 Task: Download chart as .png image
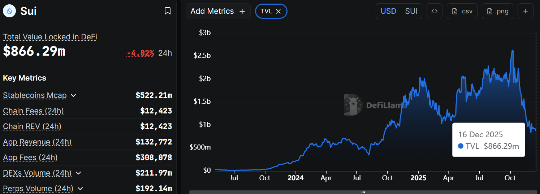tap(497, 11)
